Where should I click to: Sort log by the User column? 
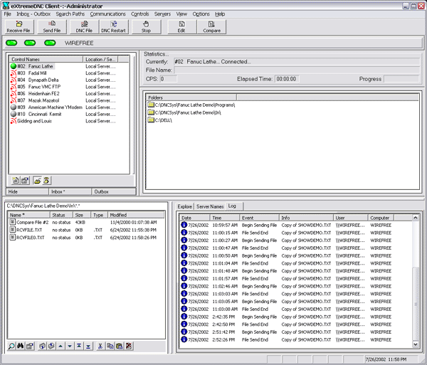(351, 218)
